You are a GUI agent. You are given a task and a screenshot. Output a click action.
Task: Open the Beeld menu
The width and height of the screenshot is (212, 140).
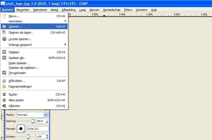pyautogui.click(x=54, y=10)
